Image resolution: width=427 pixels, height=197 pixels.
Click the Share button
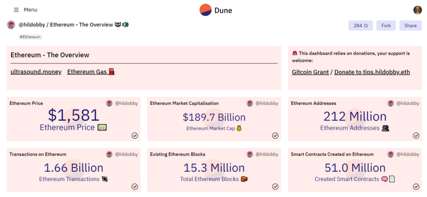pos(410,25)
